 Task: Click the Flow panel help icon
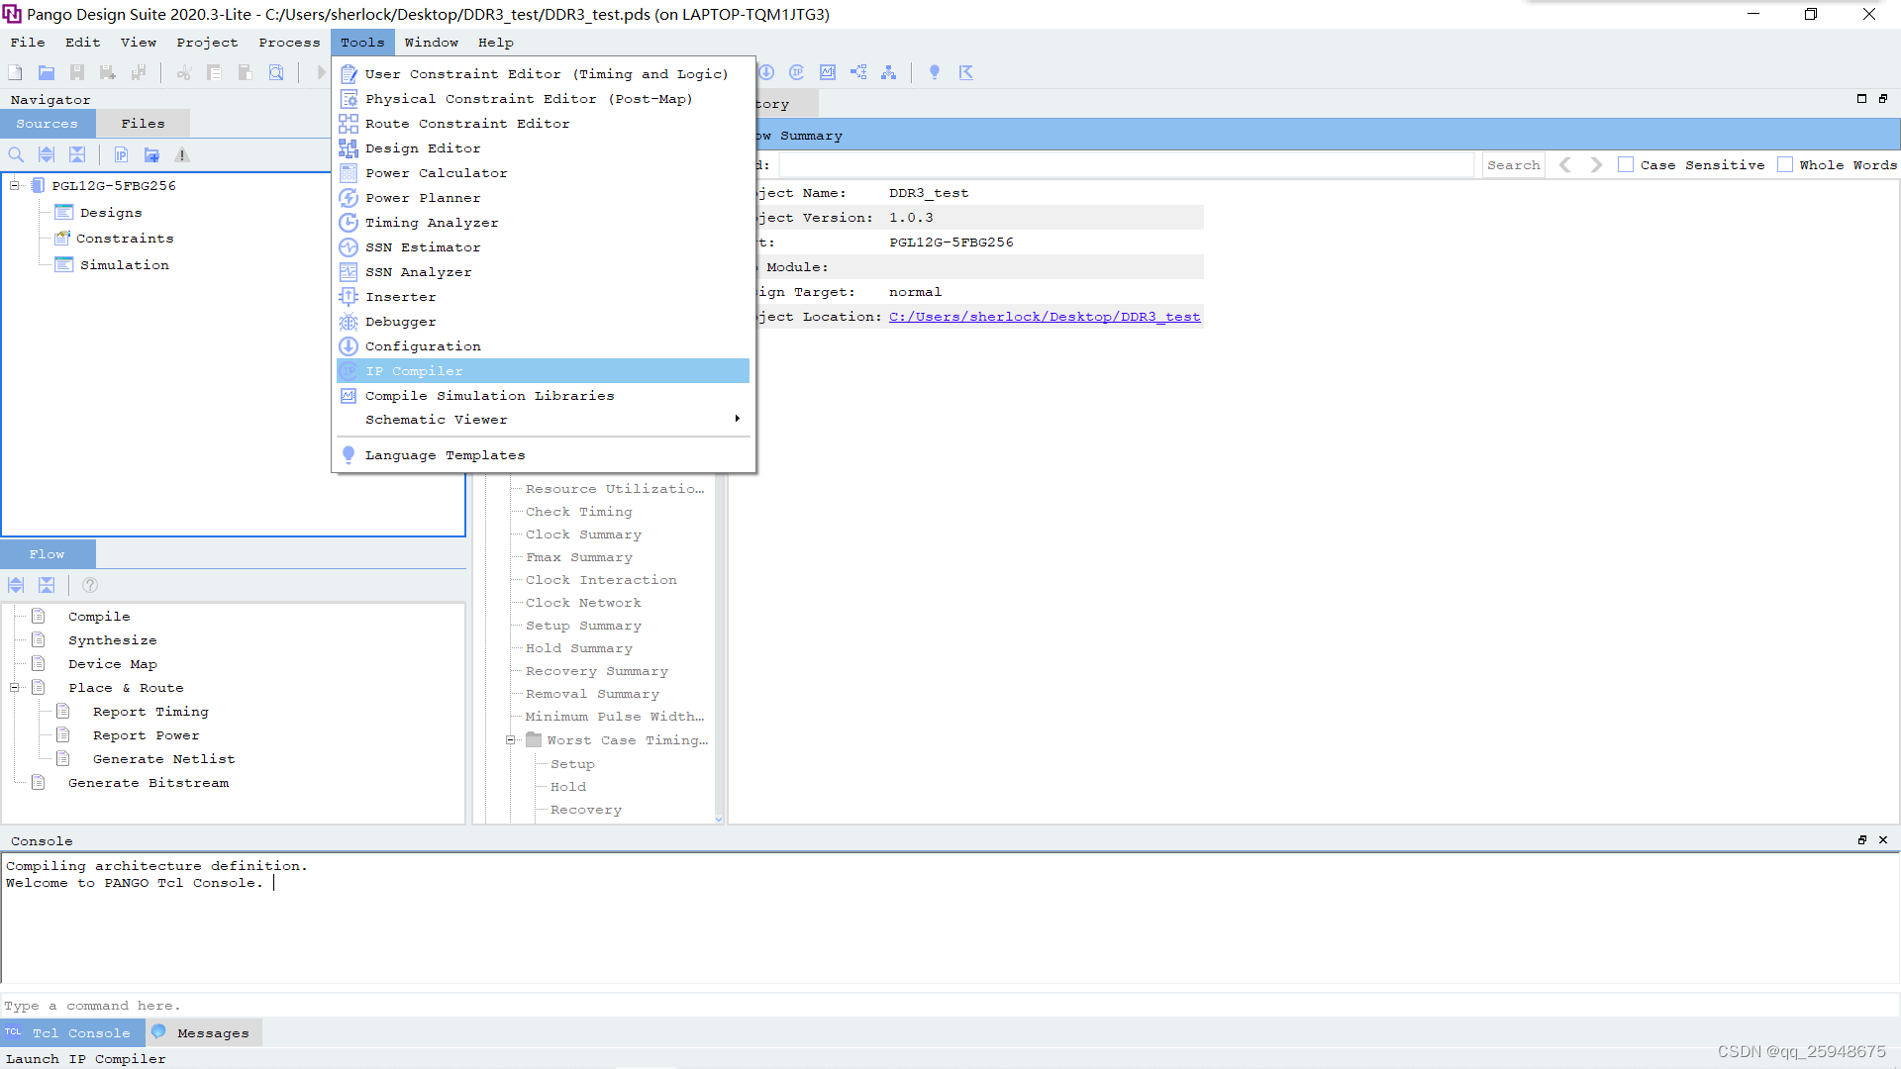[90, 586]
